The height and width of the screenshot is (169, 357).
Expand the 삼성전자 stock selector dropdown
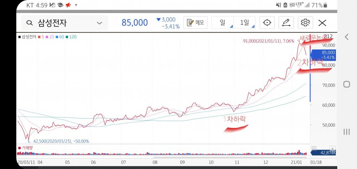[100, 23]
